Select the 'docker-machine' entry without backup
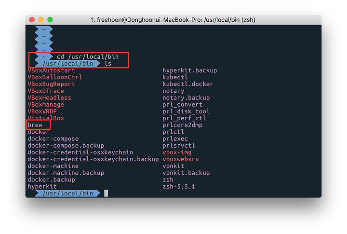Screen dimensions: 347x234 (x=53, y=166)
